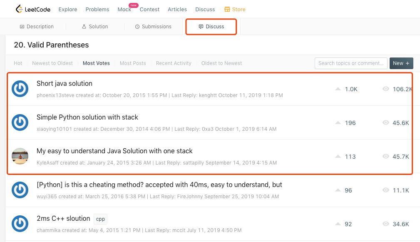Click KyleAsaff's profile photo
Screen dimensions: 420x242
(x=20, y=156)
